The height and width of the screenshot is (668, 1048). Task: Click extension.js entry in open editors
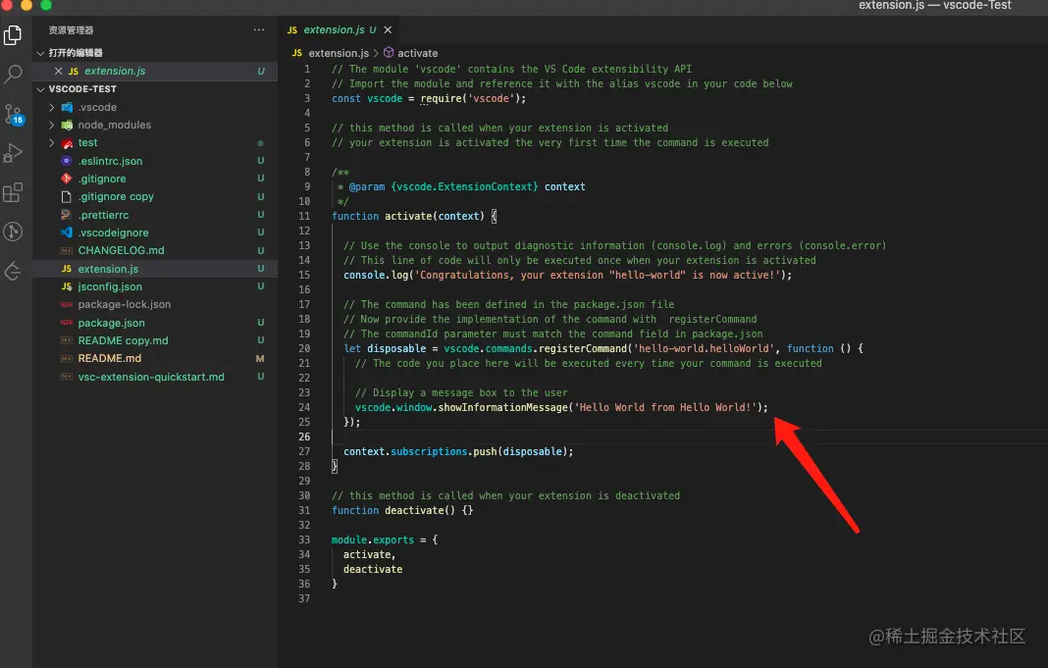155,71
